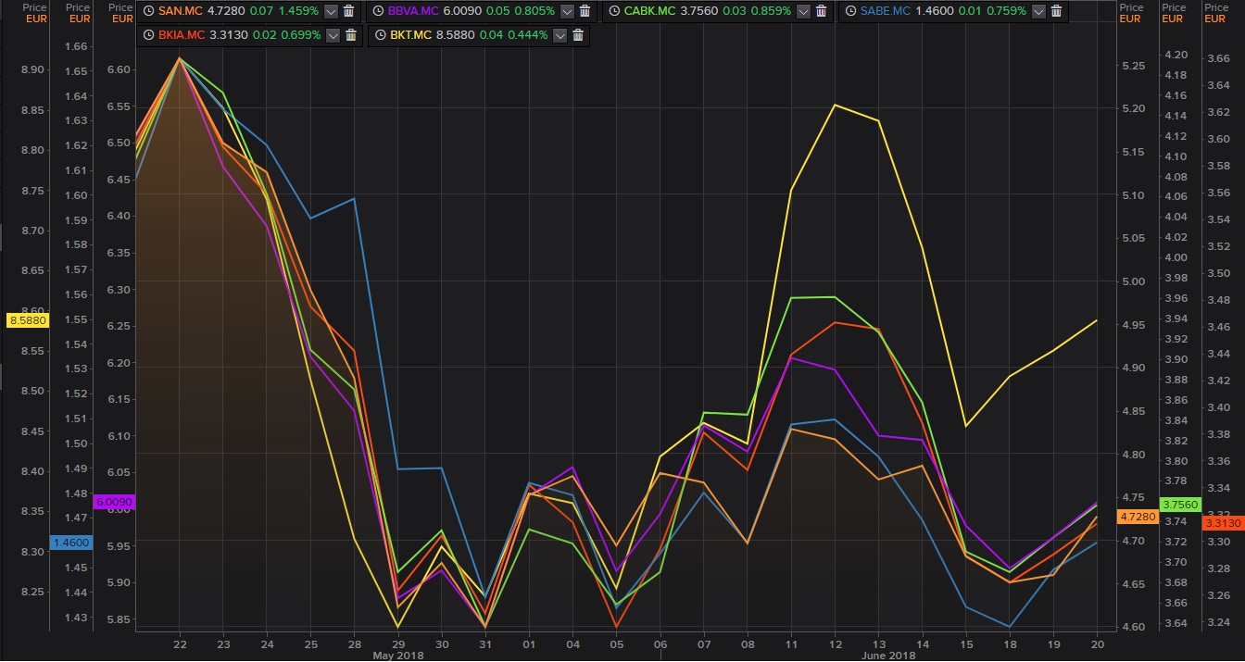Delete the SAN.MC series with trash icon
This screenshot has width=1245, height=662.
pos(348,11)
